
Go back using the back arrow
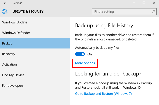point(5,3)
